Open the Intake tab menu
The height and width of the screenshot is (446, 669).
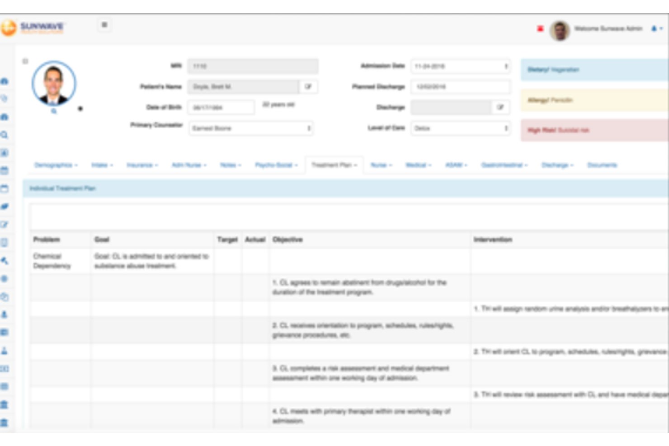pyautogui.click(x=102, y=165)
